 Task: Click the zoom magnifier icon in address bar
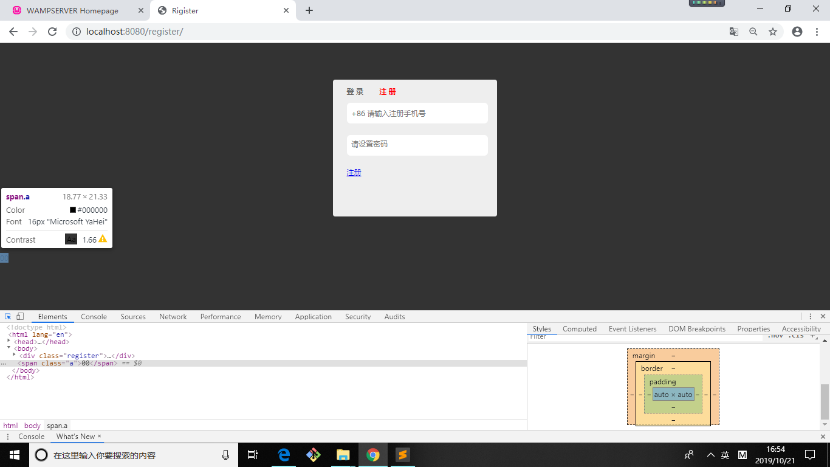(x=753, y=32)
